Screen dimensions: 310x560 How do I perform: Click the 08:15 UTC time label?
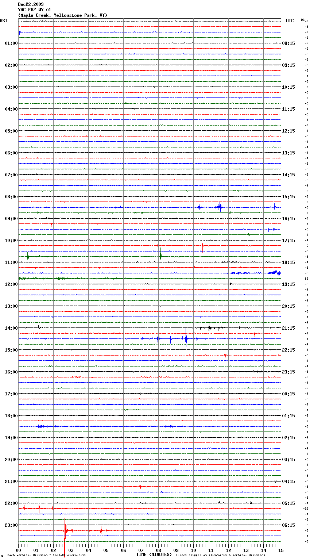[x=288, y=43]
